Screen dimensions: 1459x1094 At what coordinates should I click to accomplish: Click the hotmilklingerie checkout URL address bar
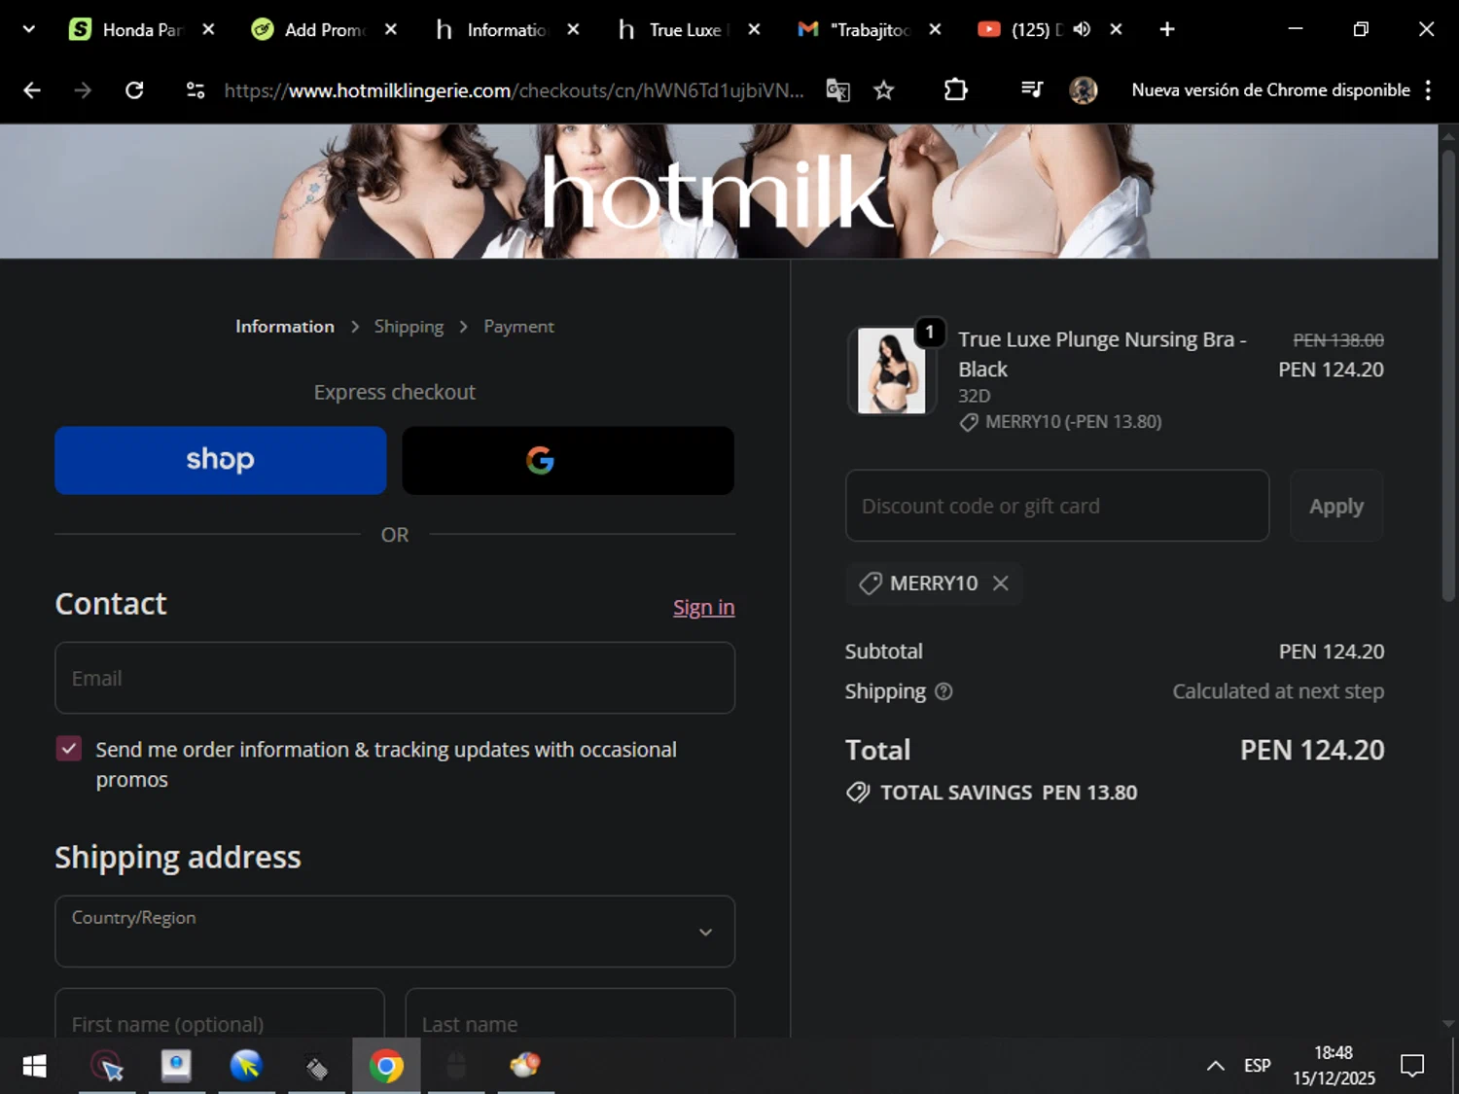[x=514, y=90]
